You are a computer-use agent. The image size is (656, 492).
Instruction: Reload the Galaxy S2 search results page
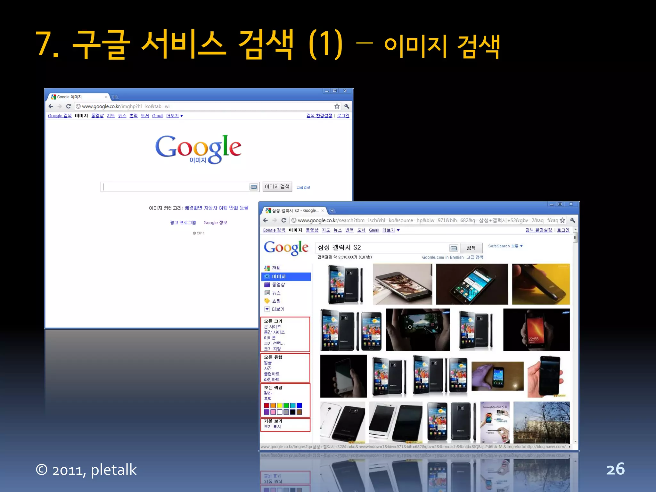[x=284, y=220]
